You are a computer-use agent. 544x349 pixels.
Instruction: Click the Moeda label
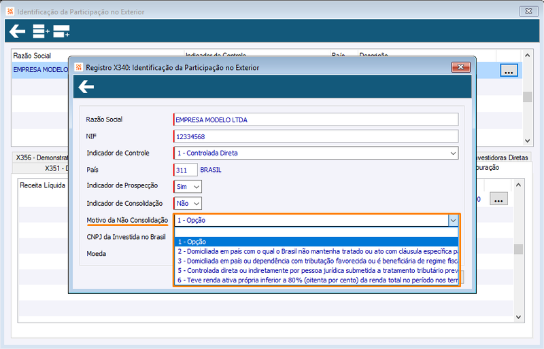point(96,254)
